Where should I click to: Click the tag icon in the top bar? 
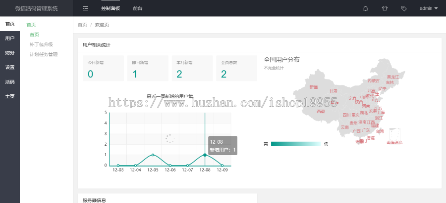click(403, 8)
